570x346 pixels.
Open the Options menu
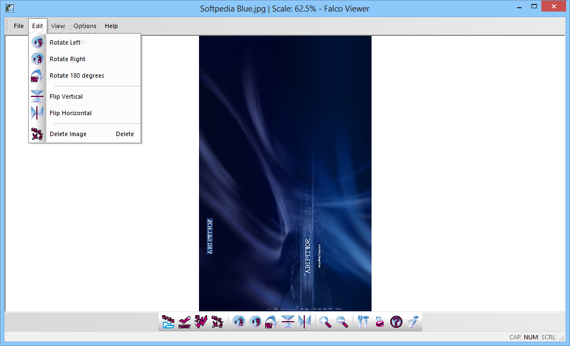point(85,26)
